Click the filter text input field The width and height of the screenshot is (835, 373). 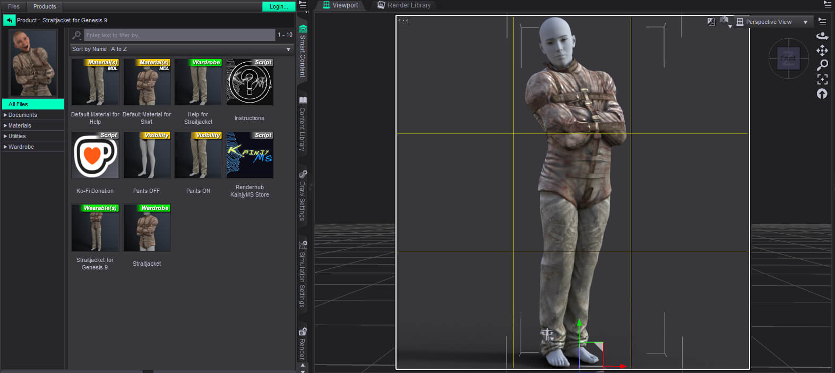coord(179,35)
